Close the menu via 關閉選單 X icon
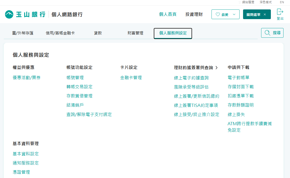 265,14
